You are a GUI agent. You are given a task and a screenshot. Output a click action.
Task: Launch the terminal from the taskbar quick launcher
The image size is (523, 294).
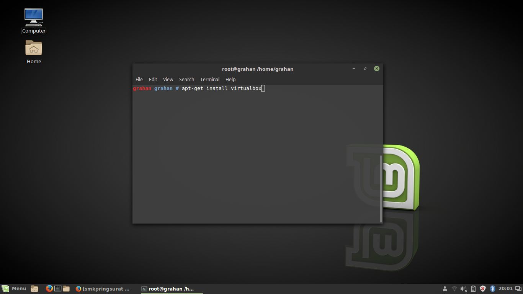point(58,289)
